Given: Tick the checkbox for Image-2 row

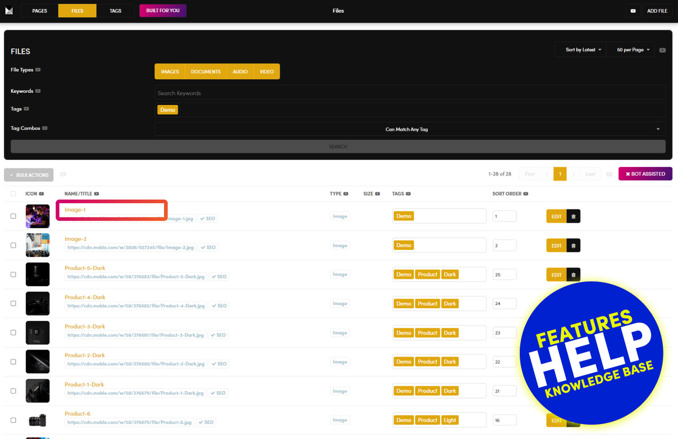Looking at the screenshot, I should 13,246.
